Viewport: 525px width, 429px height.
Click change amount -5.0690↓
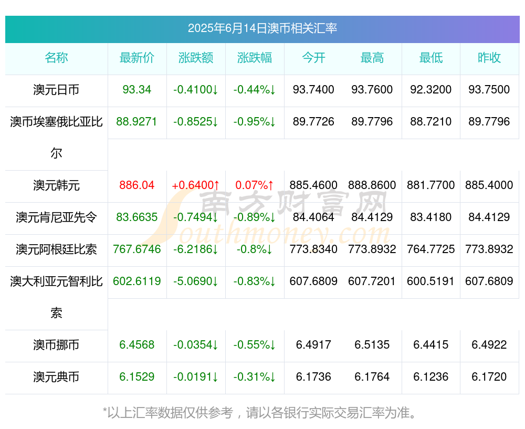click(196, 281)
